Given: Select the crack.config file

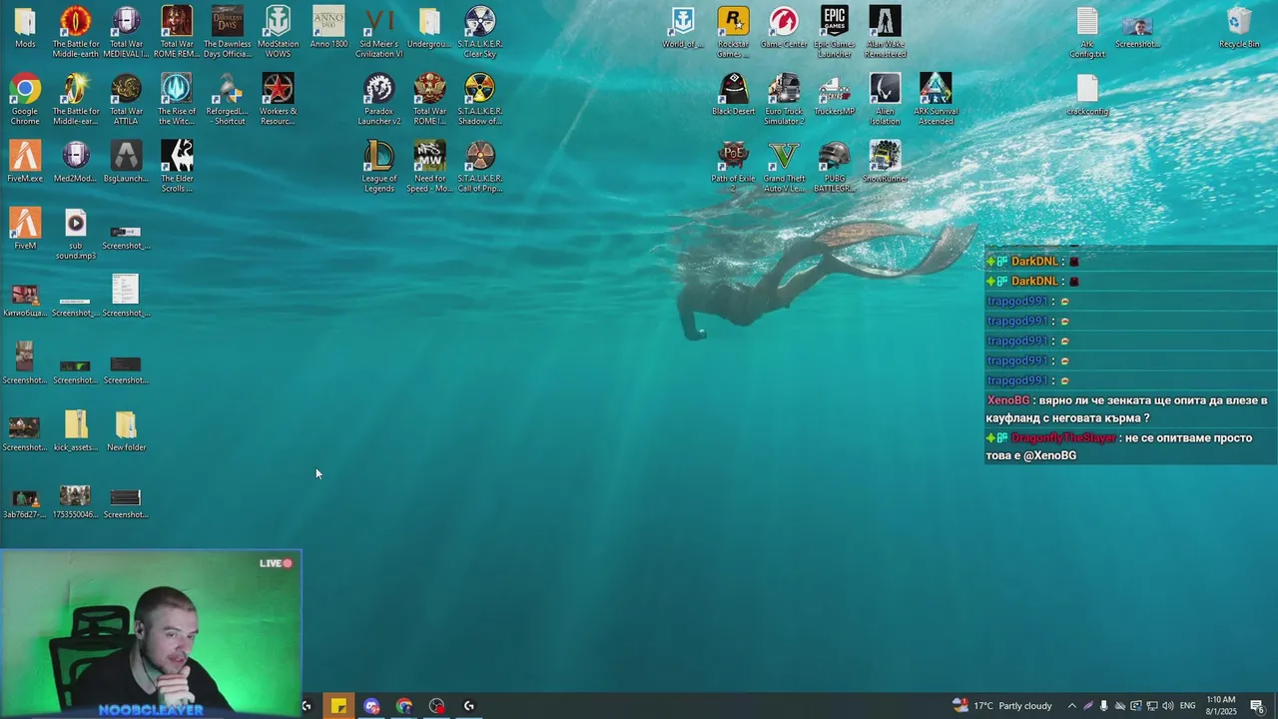Looking at the screenshot, I should point(1087,94).
